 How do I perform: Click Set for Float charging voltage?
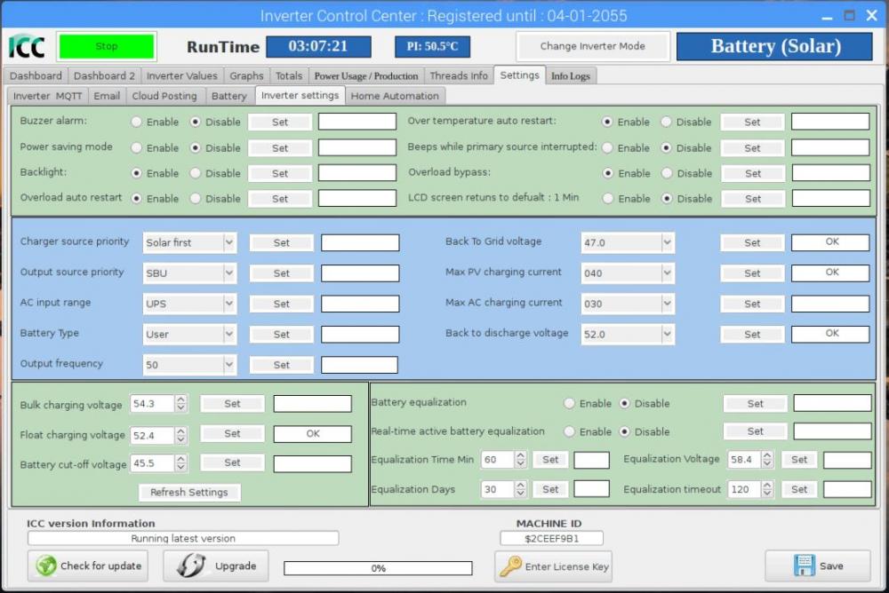(232, 433)
